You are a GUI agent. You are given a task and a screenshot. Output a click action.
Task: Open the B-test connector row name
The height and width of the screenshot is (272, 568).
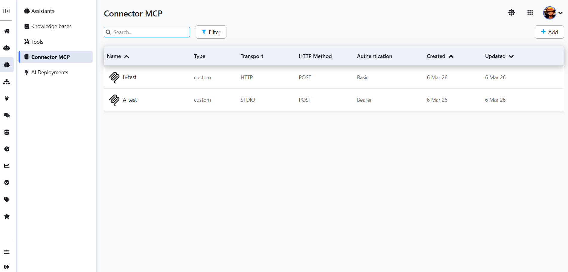click(130, 77)
